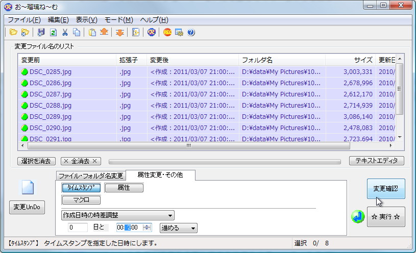Viewport: 416px width, 253px height.
Task: Click the tree-view document toolbar icon
Action: pos(136,32)
